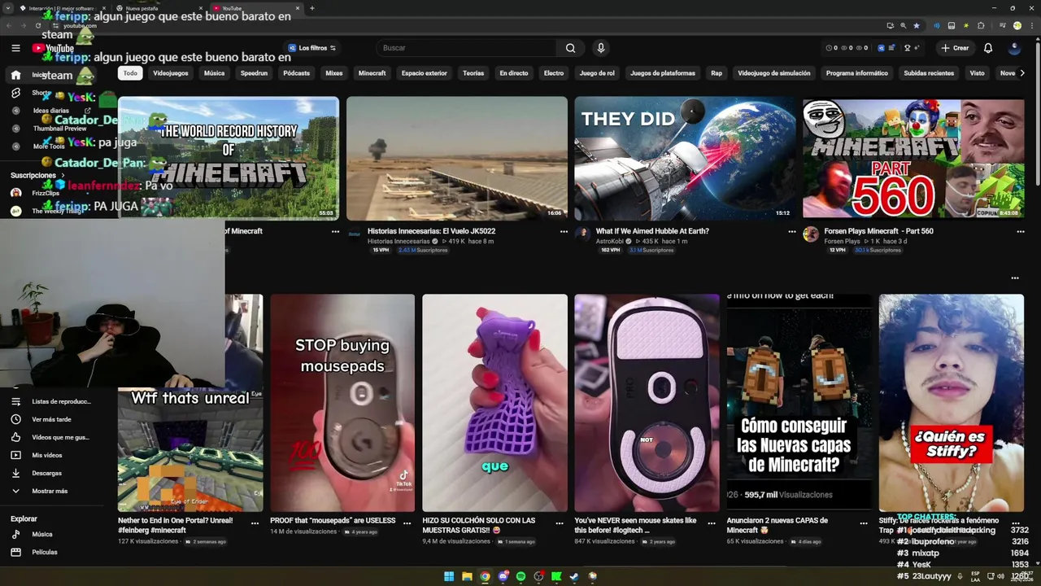Open options for Forsen Plays Minecraft video
The image size is (1041, 586).
click(x=1021, y=232)
